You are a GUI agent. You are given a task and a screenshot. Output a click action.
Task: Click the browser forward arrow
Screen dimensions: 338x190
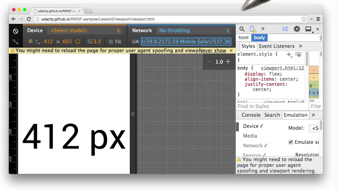(x=21, y=19)
